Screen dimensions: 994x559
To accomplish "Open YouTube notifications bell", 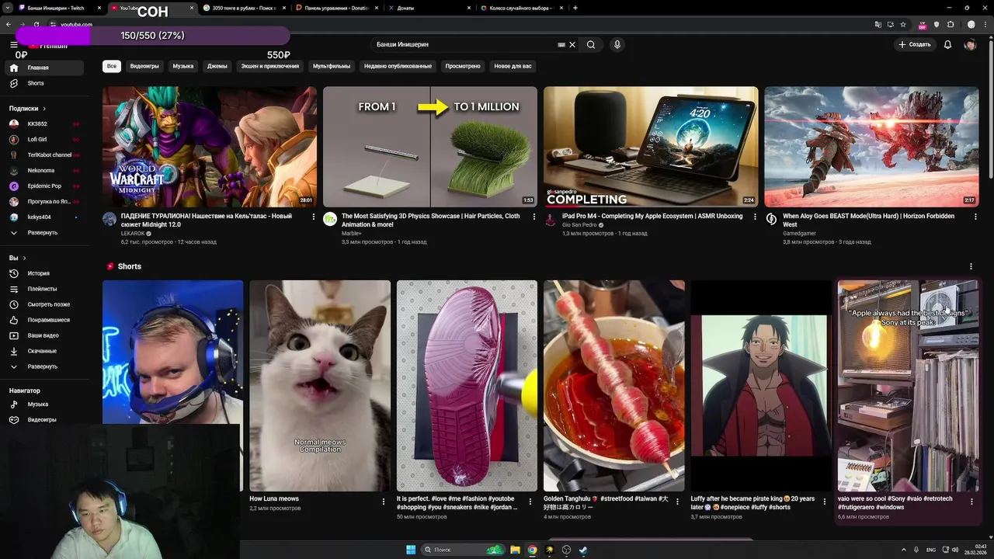I will click(947, 45).
